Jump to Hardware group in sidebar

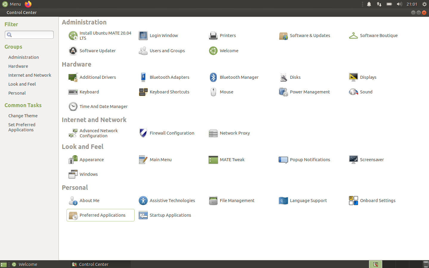pos(18,66)
